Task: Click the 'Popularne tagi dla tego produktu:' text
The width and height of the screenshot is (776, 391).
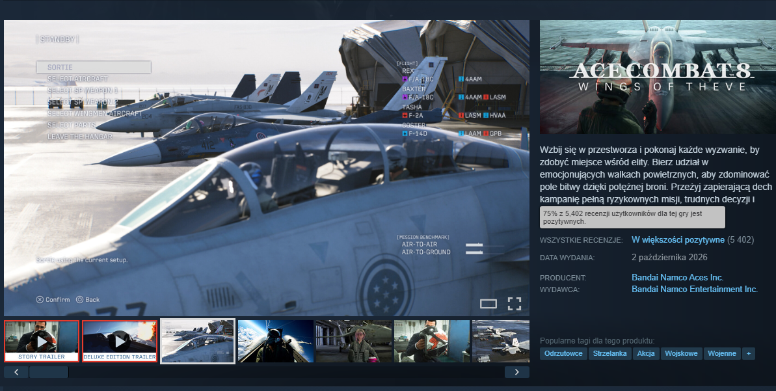Action: 597,340
